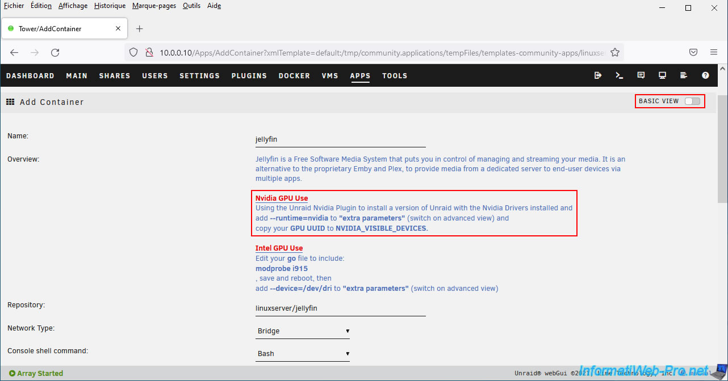Click the Help question mark icon

click(705, 75)
